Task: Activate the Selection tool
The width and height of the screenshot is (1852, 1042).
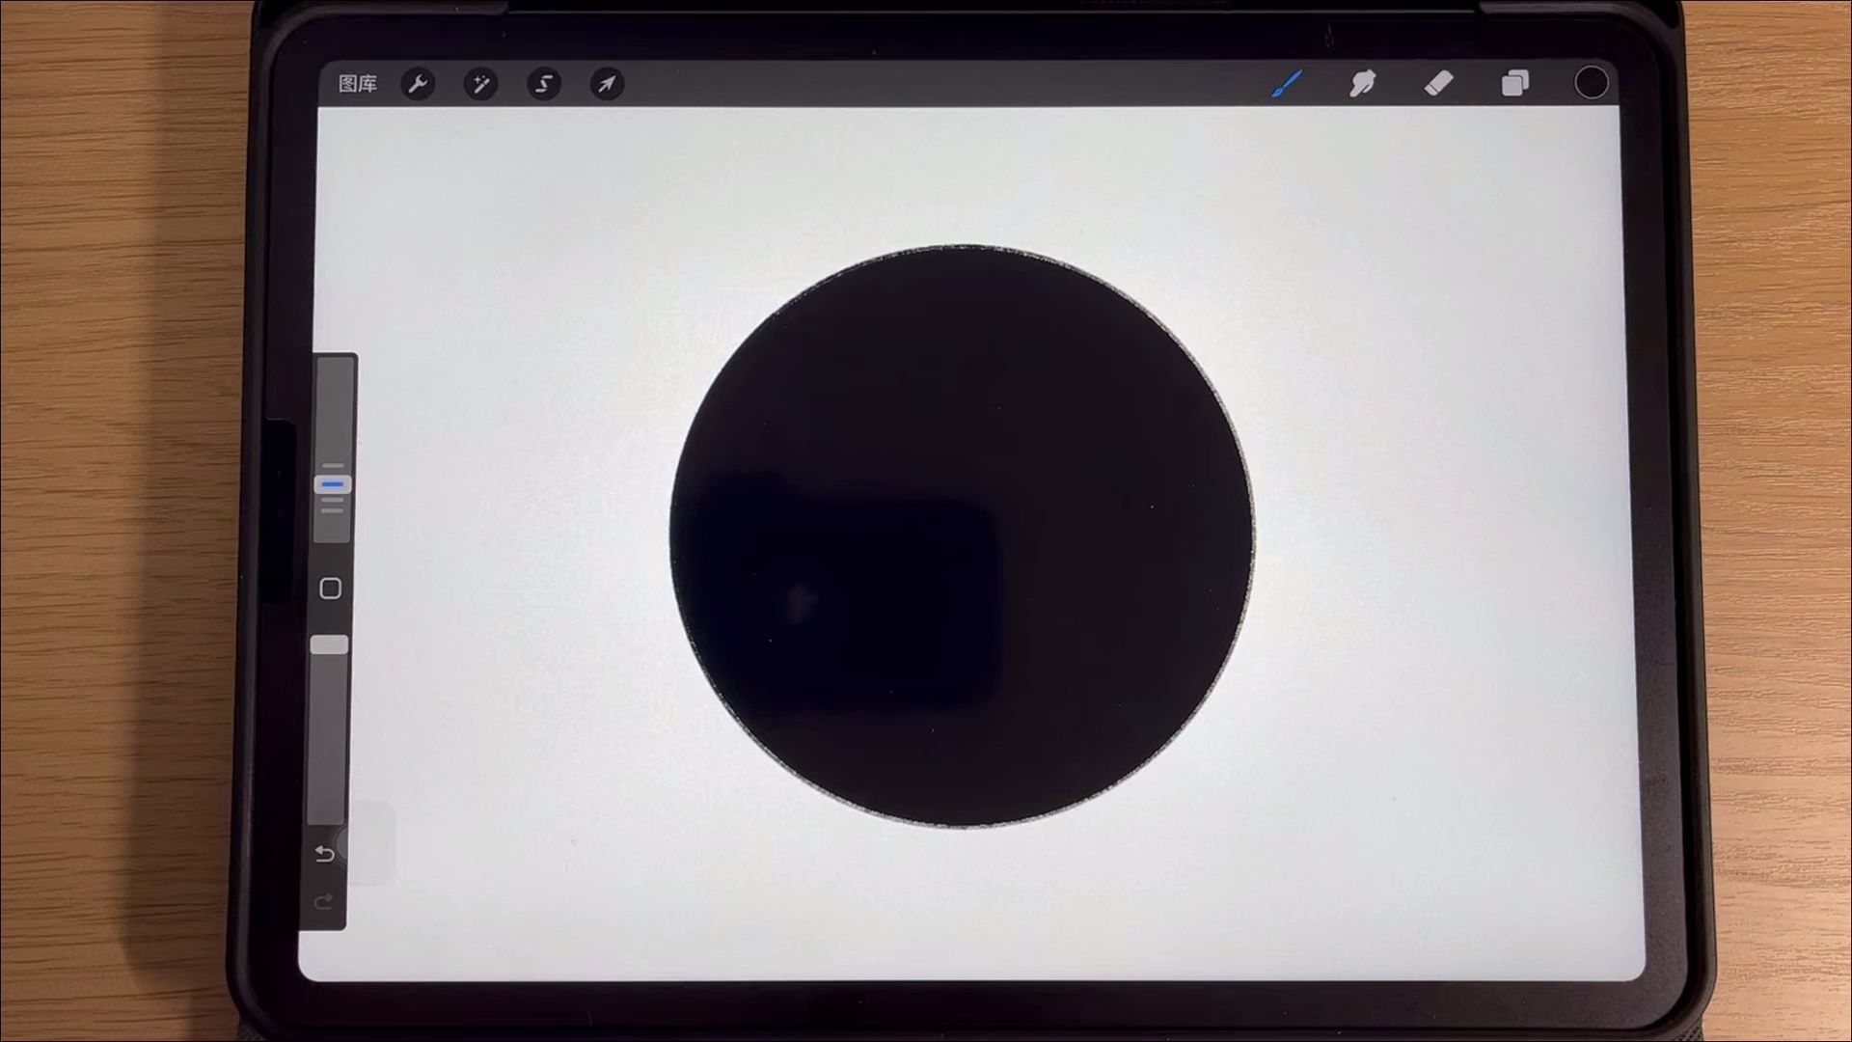Action: pyautogui.click(x=543, y=85)
